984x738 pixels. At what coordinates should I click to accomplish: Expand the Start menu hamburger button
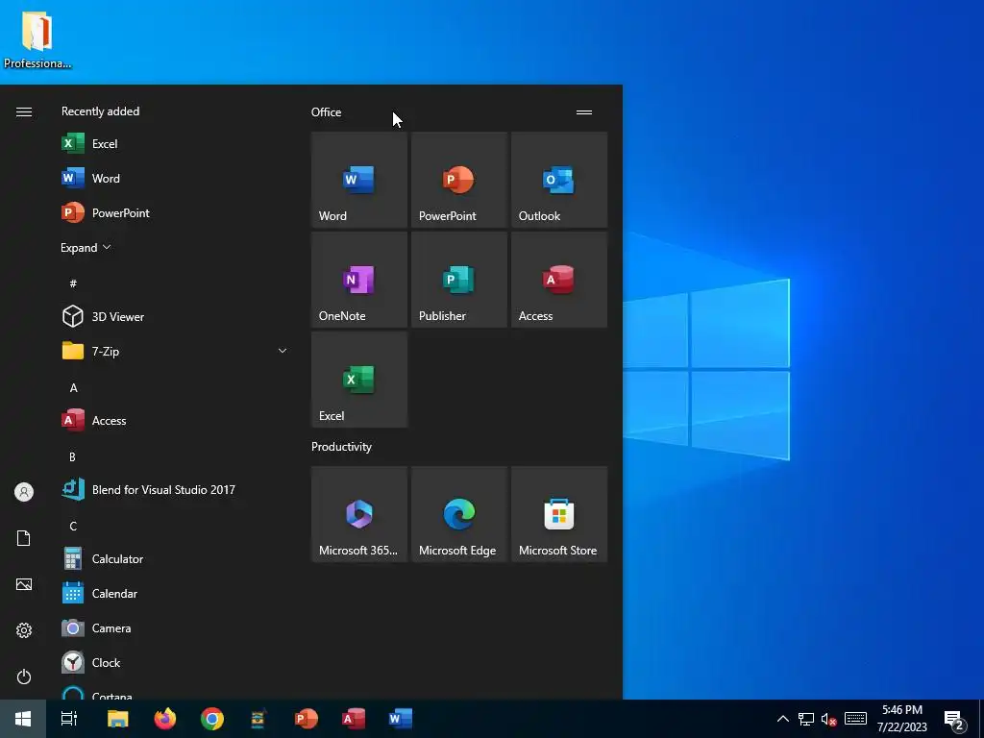point(24,111)
